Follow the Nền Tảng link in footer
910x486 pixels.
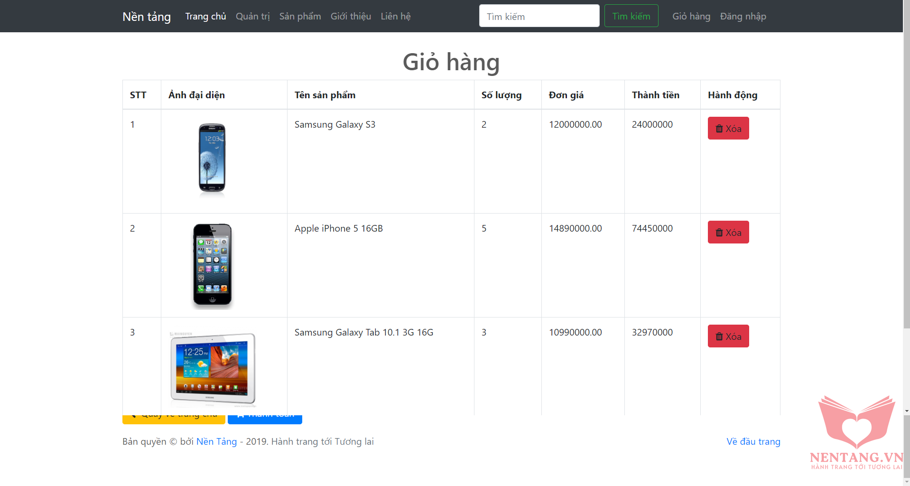(x=216, y=442)
